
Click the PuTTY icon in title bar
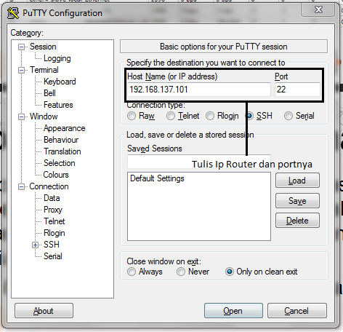click(x=13, y=13)
